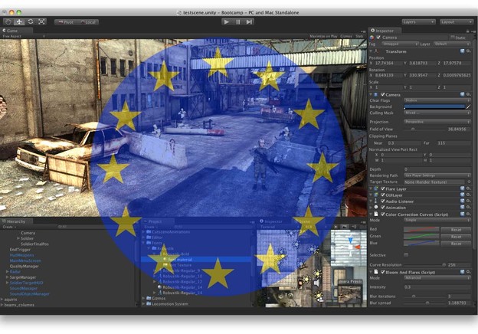Open the Clear Flags dropdown

[x=437, y=100]
